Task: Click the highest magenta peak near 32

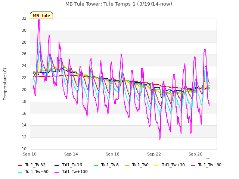Action: [x=39, y=20]
